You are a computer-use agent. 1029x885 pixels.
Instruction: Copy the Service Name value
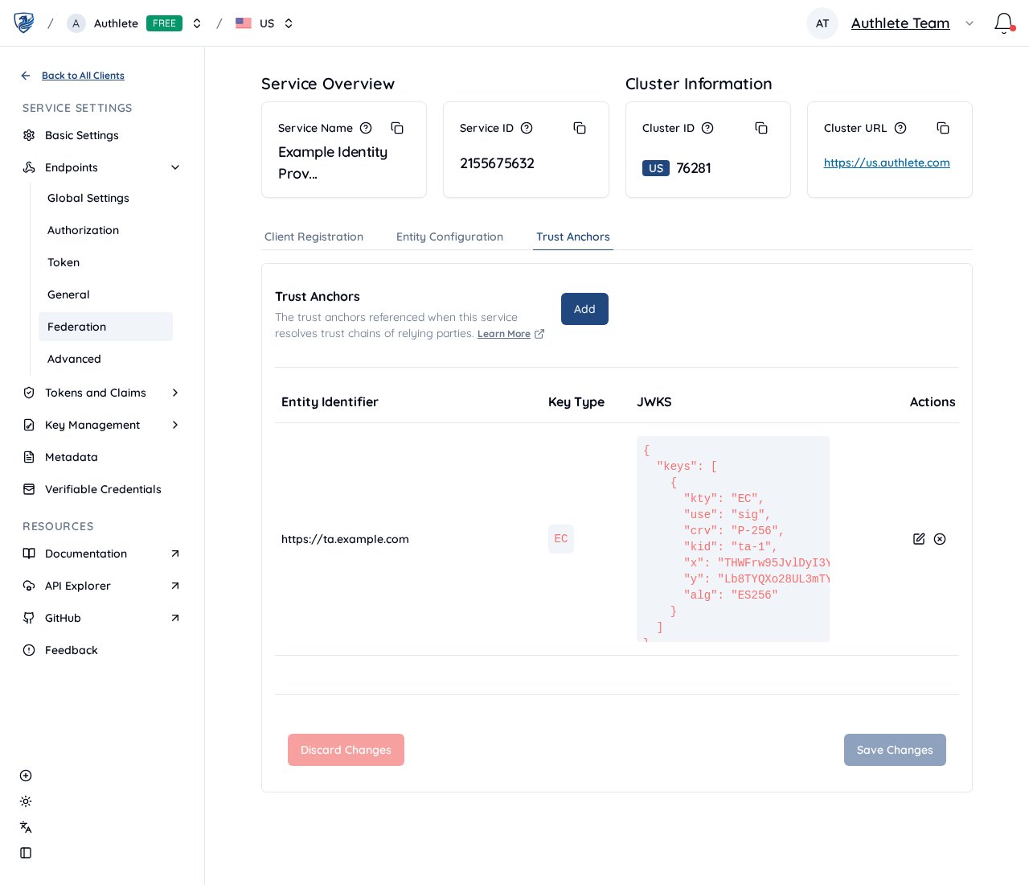[x=397, y=128]
